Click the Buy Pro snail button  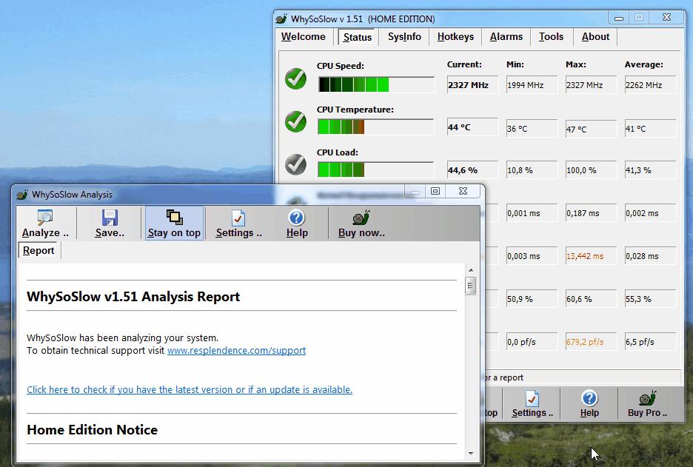point(648,403)
